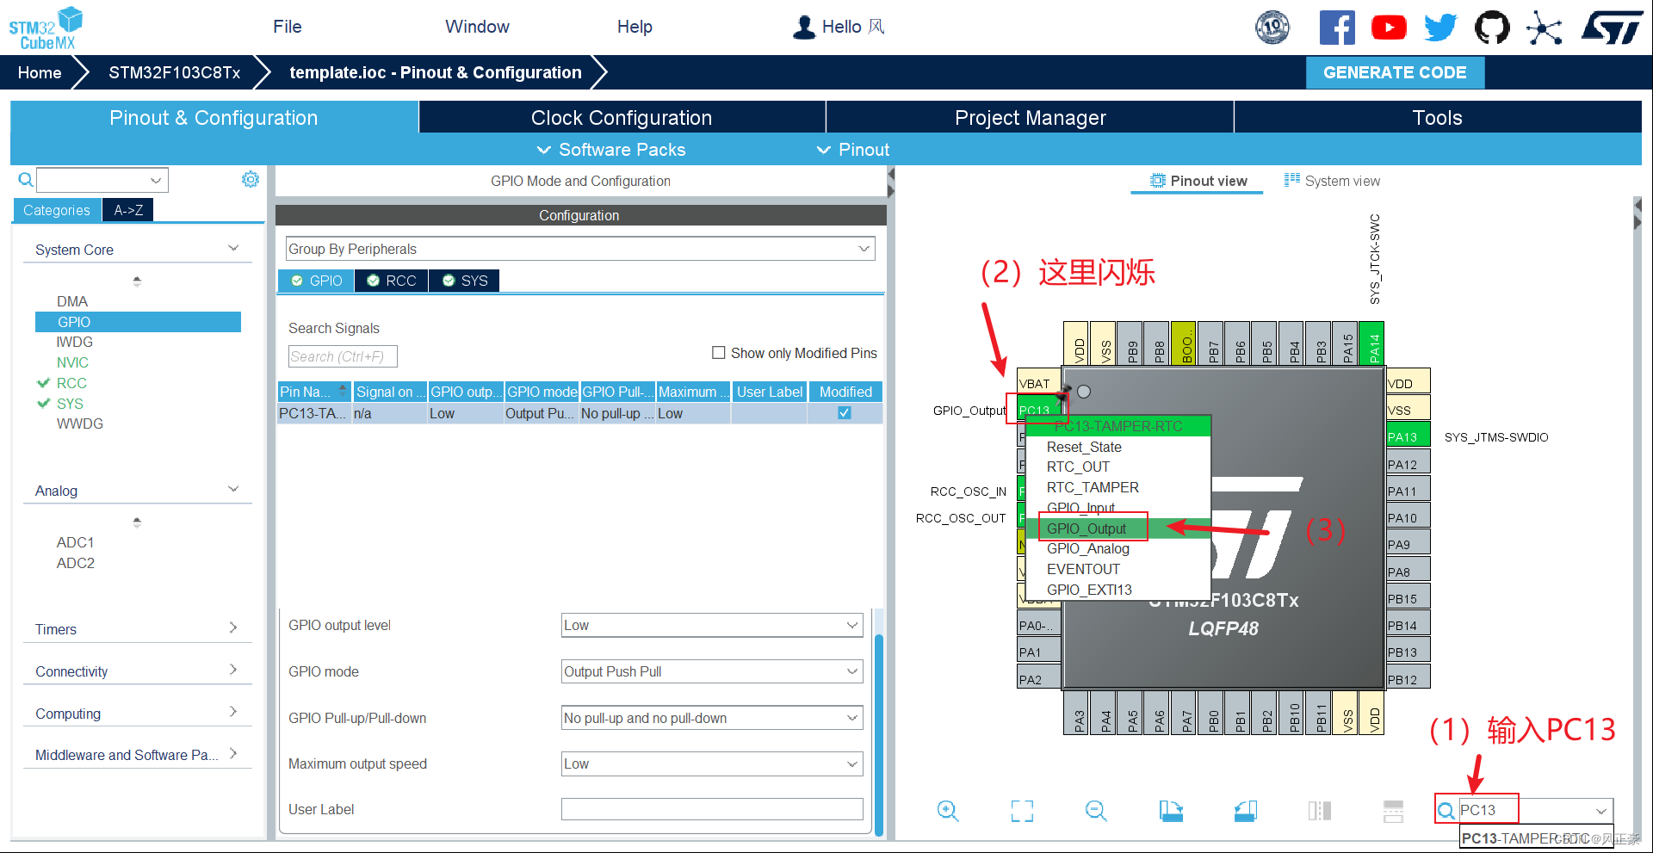Zoom in on the chip pinout view
Viewport: 1653px width, 853px height.
948,810
